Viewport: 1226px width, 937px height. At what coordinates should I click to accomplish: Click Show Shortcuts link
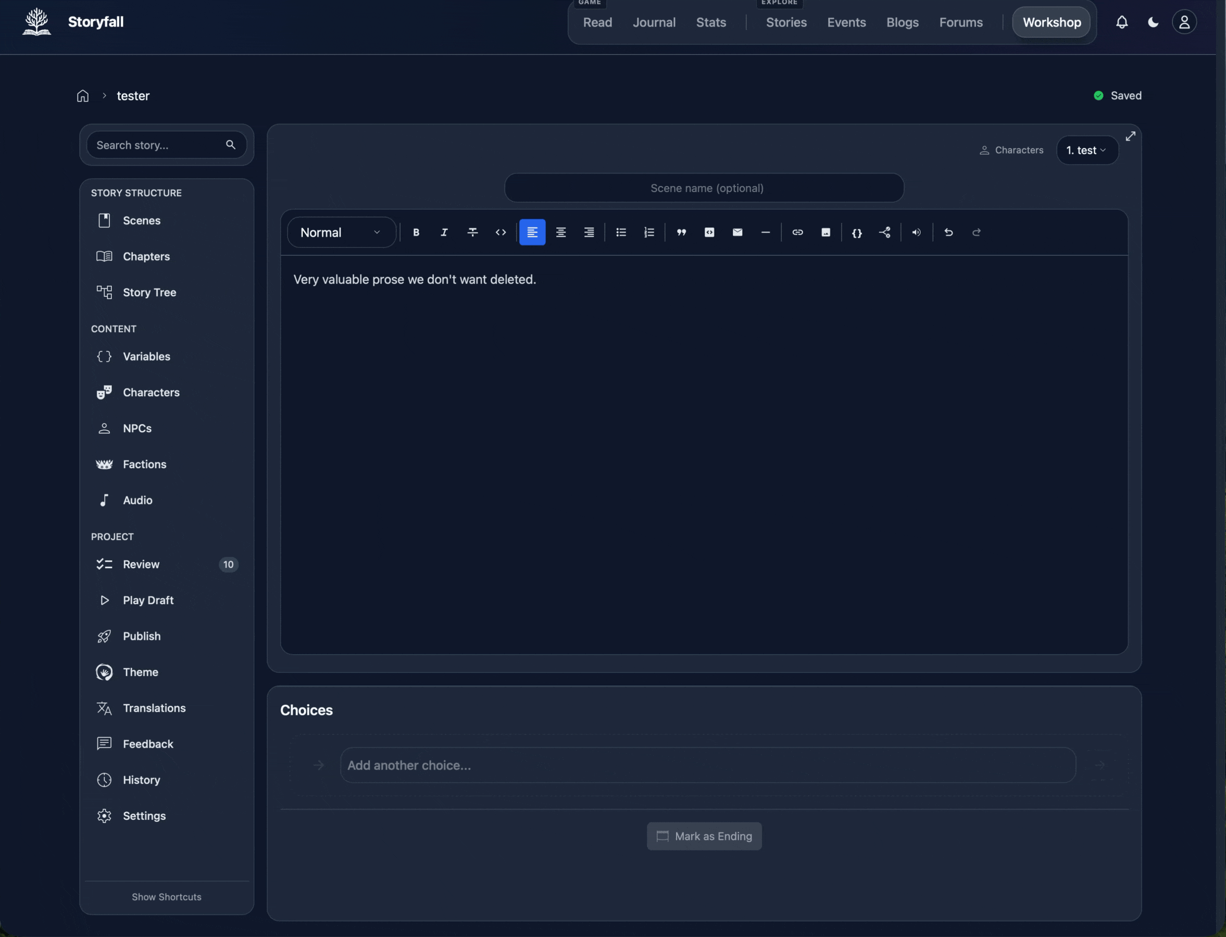(166, 897)
